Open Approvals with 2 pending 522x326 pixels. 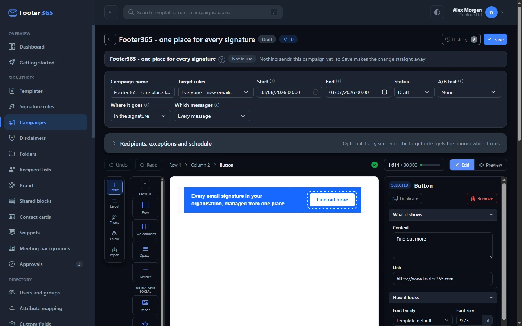click(46, 264)
